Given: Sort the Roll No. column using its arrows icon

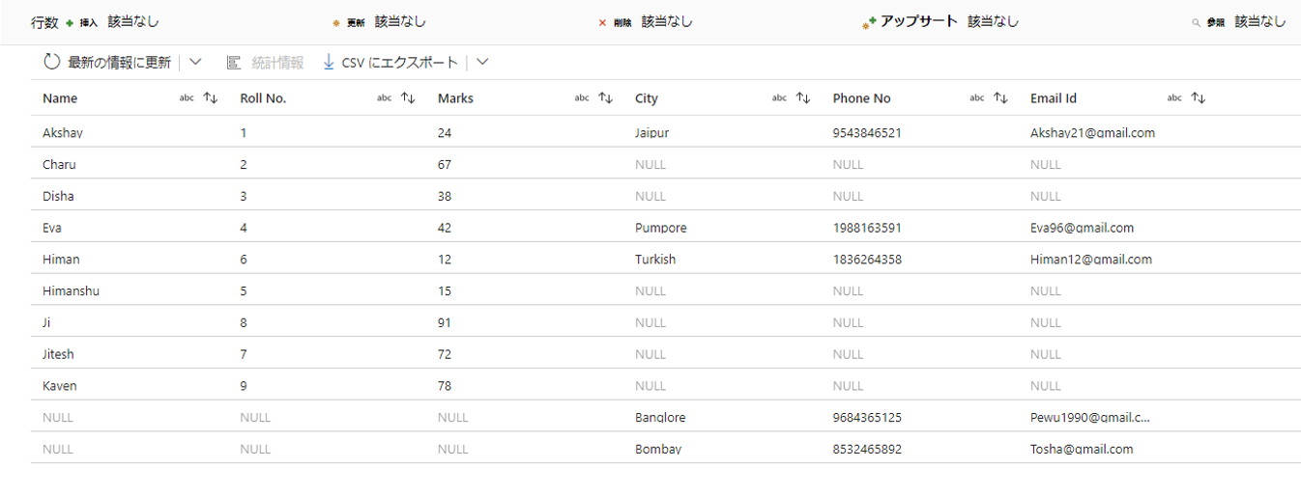Looking at the screenshot, I should point(408,98).
